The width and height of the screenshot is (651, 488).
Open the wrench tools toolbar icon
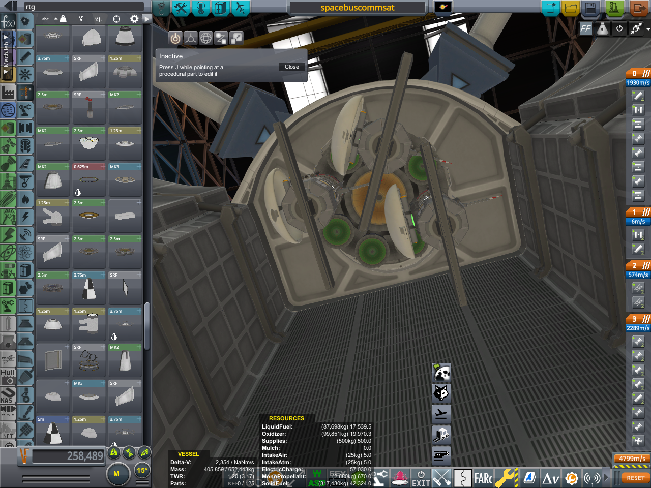tap(506, 478)
